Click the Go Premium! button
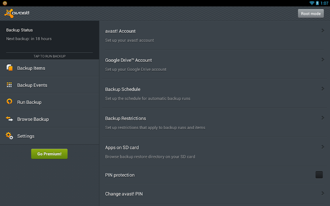 (49, 154)
